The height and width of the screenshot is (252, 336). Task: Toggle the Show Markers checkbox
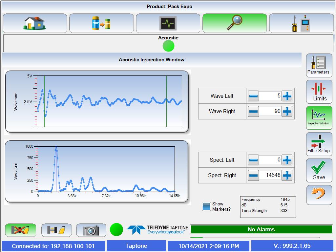[x=206, y=206]
